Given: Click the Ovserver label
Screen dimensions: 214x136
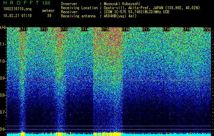Looking at the screenshot, I should click(x=69, y=4).
